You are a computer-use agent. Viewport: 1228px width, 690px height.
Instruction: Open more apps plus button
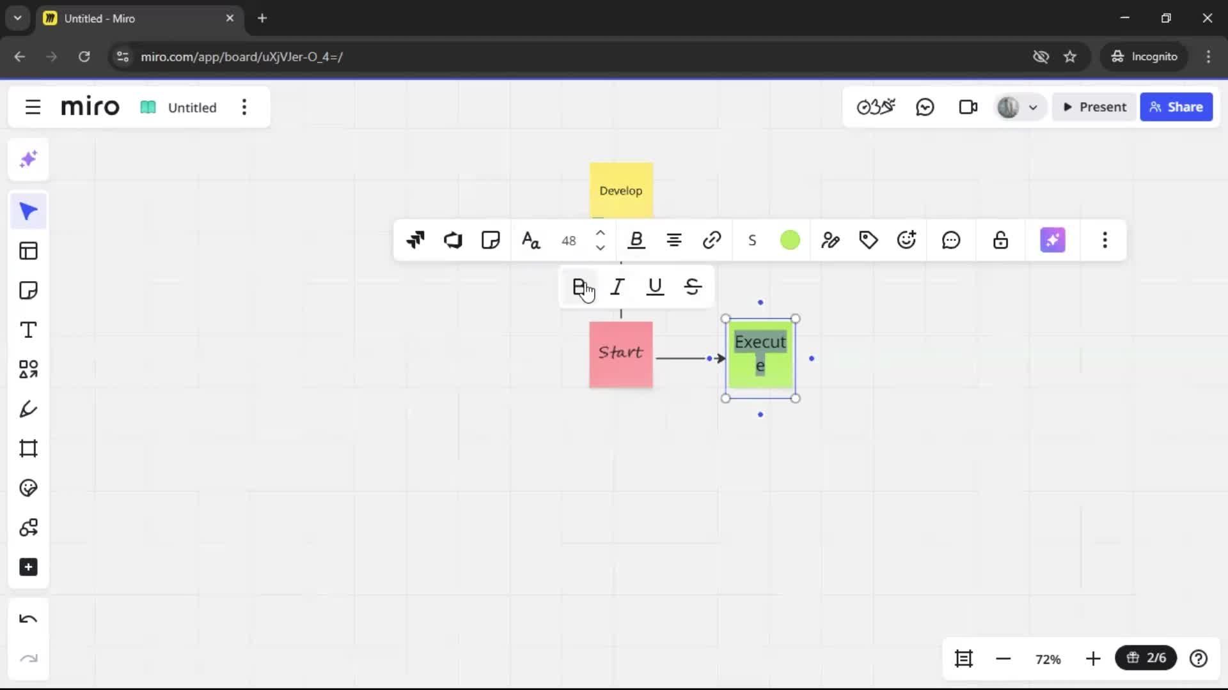28,567
